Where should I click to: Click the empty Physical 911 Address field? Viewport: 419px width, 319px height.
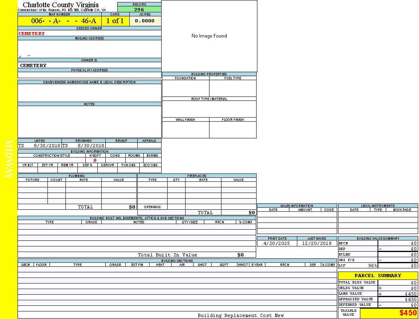[89, 75]
